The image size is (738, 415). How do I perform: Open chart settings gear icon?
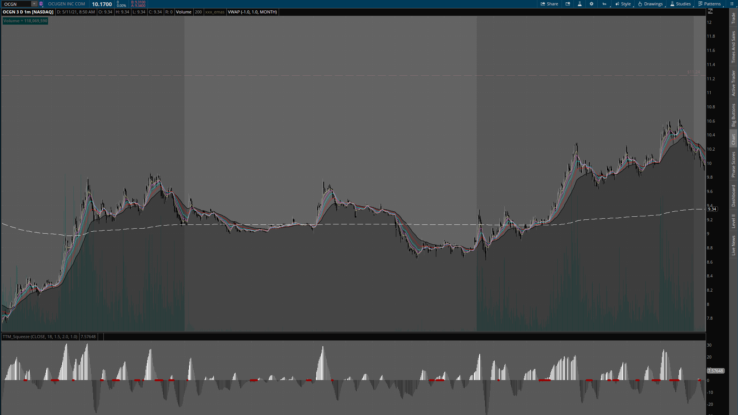point(592,4)
